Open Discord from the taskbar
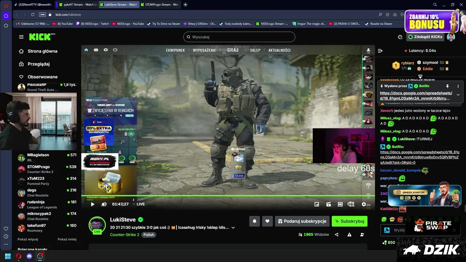The width and height of the screenshot is (466, 262). coord(29,256)
